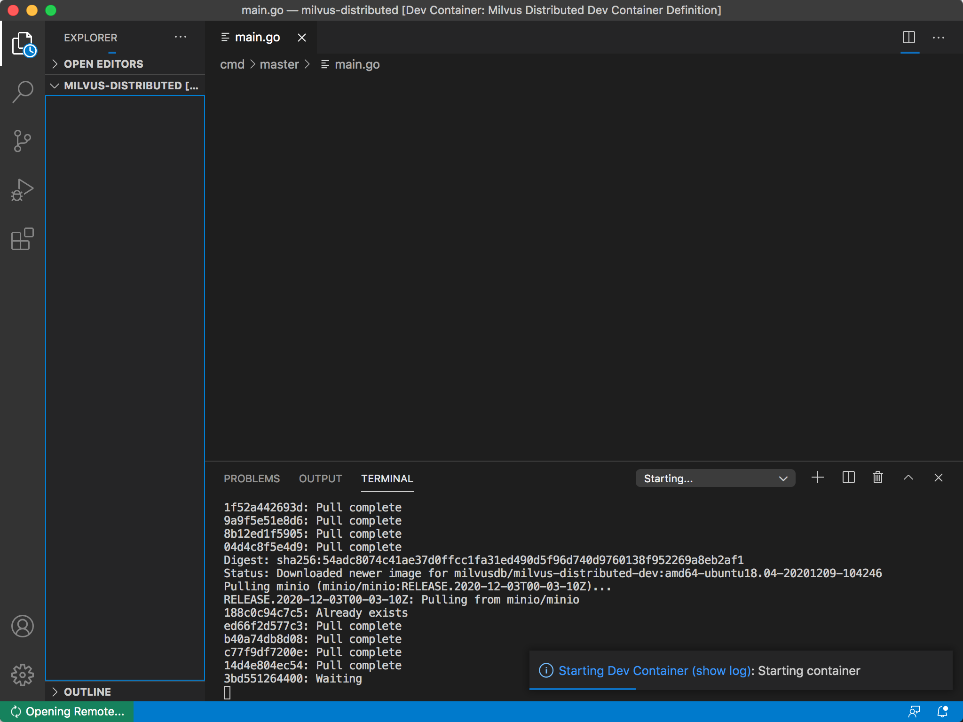Open the Starting... terminal selector dropdown
Screen dimensions: 963x722
(715, 479)
